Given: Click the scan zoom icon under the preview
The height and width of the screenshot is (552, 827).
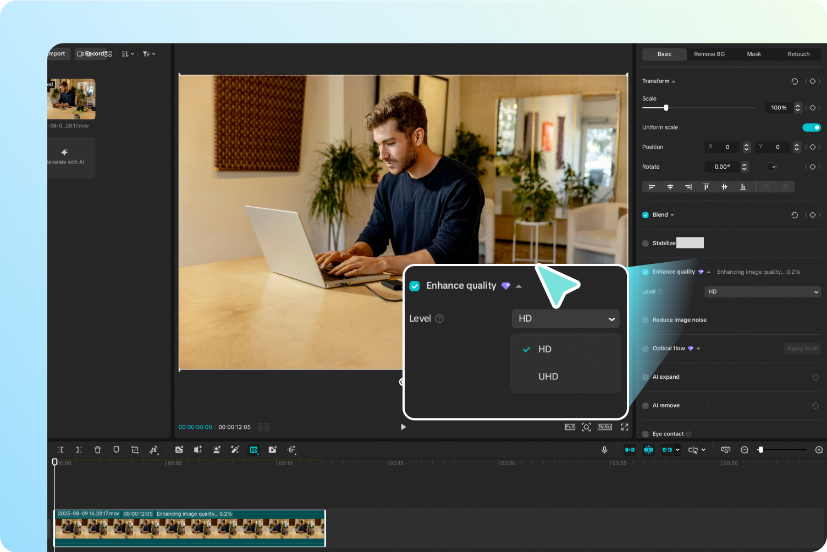Looking at the screenshot, I should 587,427.
